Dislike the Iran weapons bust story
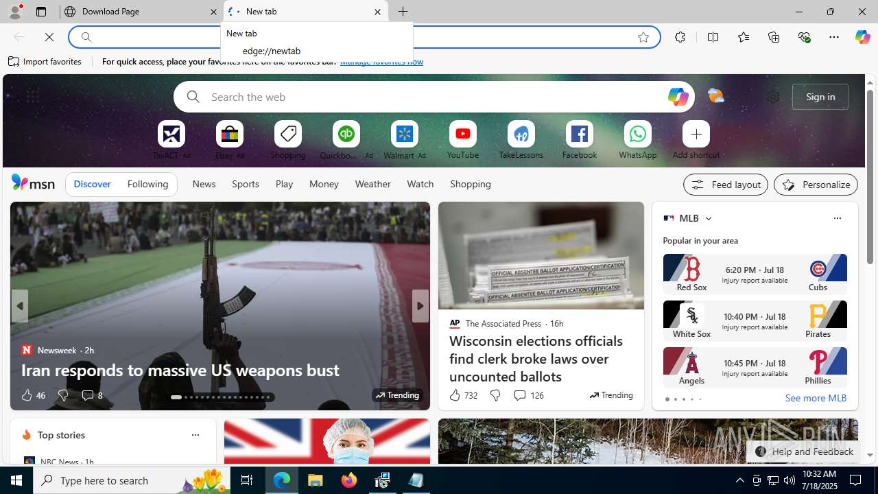Image resolution: width=878 pixels, height=494 pixels. (x=62, y=395)
